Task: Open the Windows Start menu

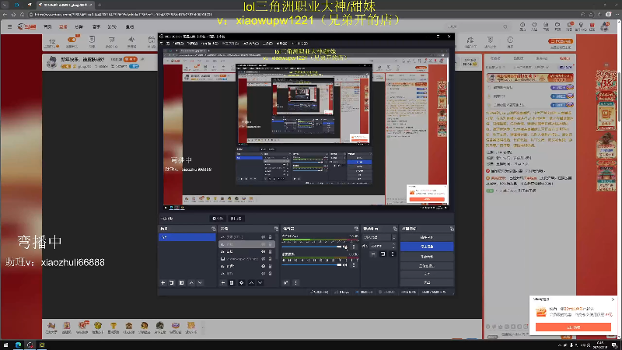Action: click(x=6, y=345)
